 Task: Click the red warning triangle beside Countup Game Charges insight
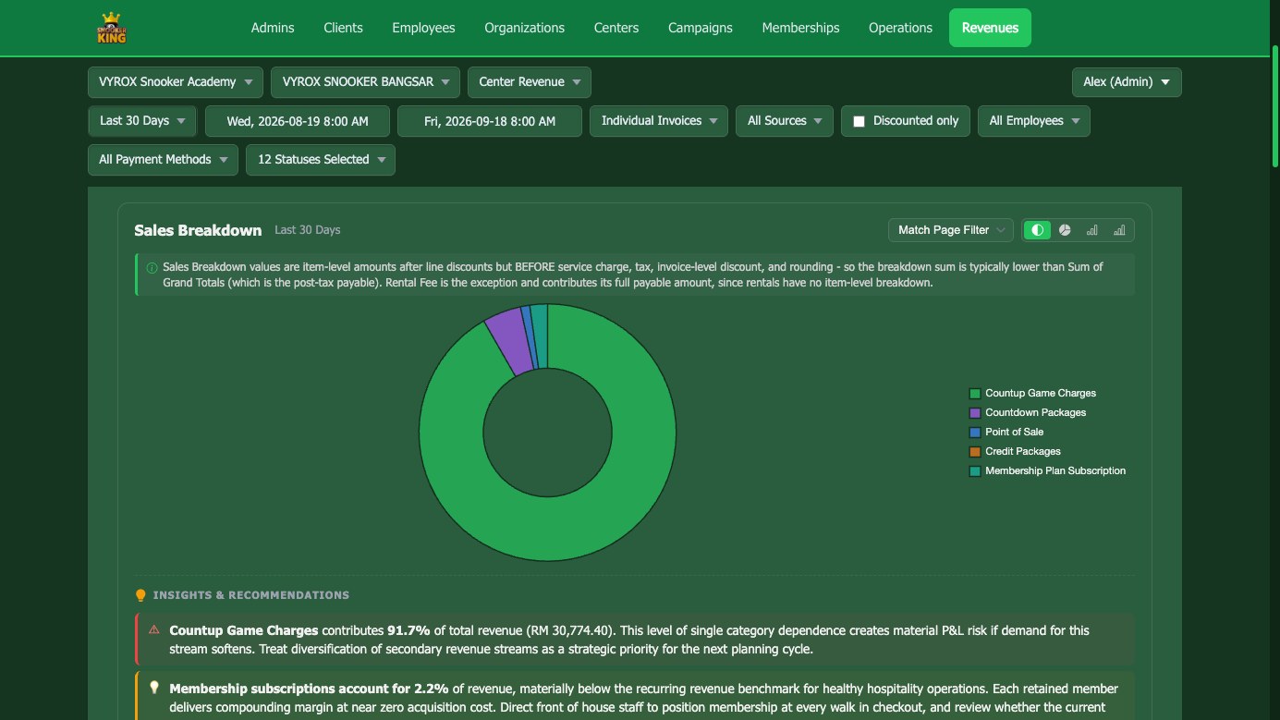154,630
